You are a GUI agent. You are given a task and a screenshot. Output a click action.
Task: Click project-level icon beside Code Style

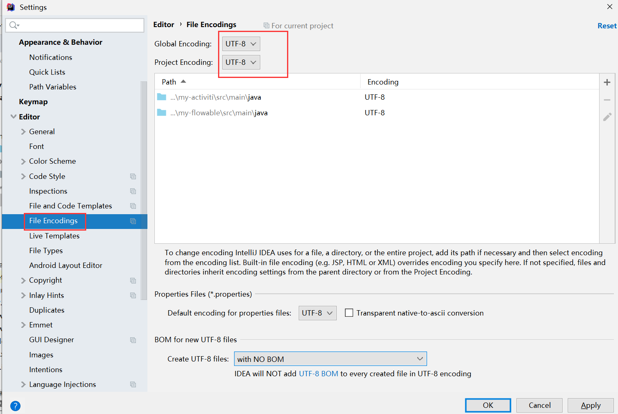133,176
